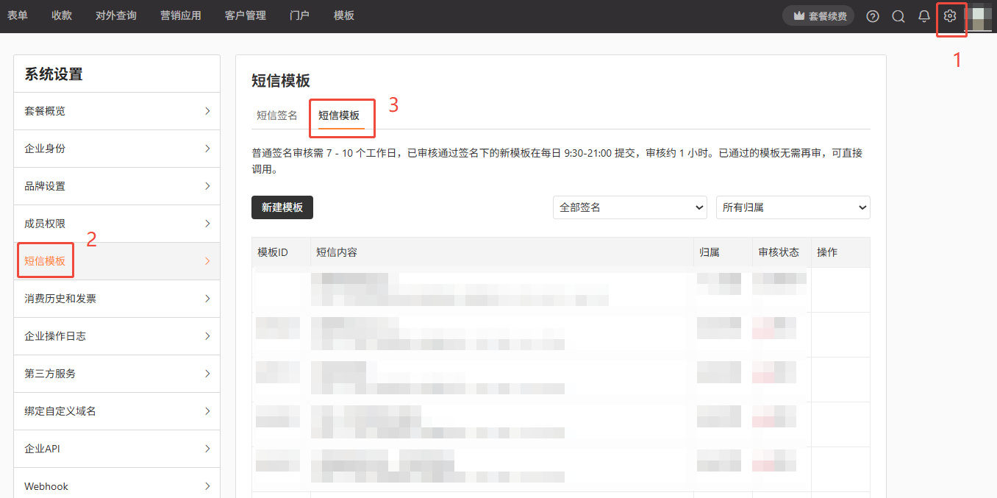Image resolution: width=997 pixels, height=498 pixels.
Task: Select 企业操作日志 in the sidebar
Action: 117,336
